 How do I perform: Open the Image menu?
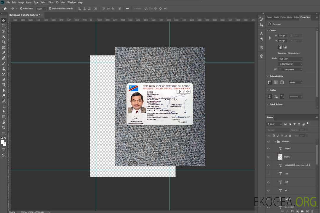click(x=21, y=2)
